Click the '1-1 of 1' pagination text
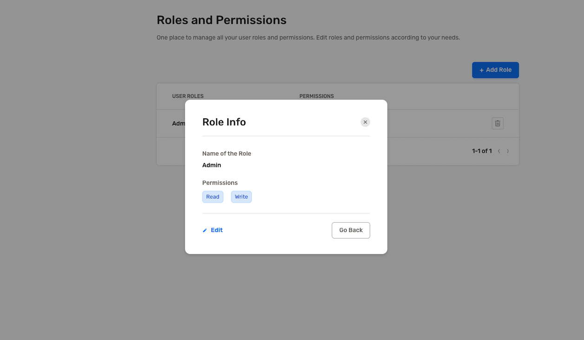This screenshot has height=340, width=584. (481, 151)
